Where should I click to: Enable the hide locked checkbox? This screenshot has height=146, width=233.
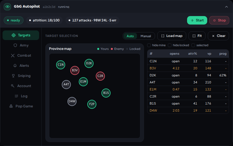point(170,45)
